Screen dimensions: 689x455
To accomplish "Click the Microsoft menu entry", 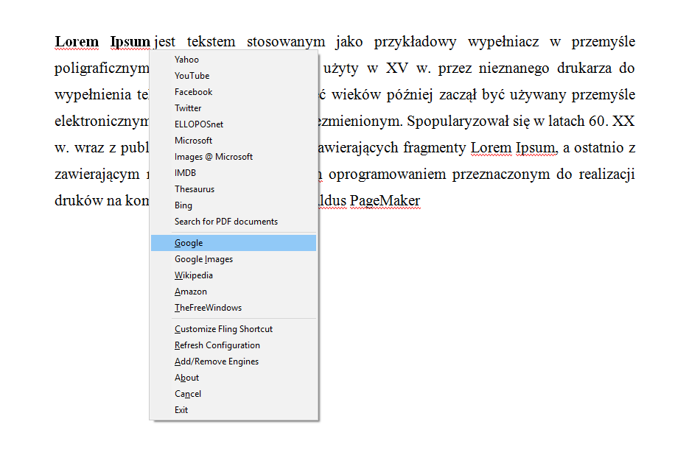I will point(234,141).
